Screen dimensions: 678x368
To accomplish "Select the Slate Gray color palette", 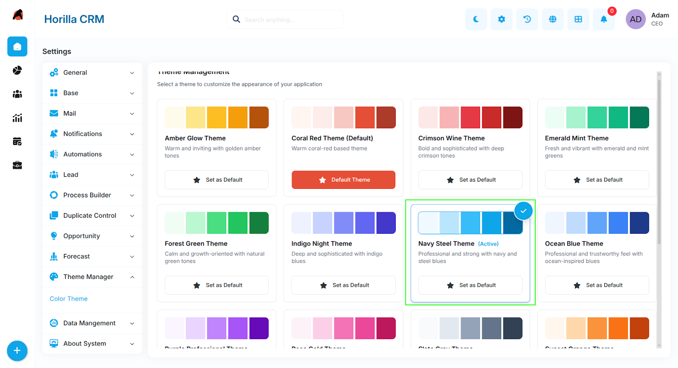I will pyautogui.click(x=470, y=328).
